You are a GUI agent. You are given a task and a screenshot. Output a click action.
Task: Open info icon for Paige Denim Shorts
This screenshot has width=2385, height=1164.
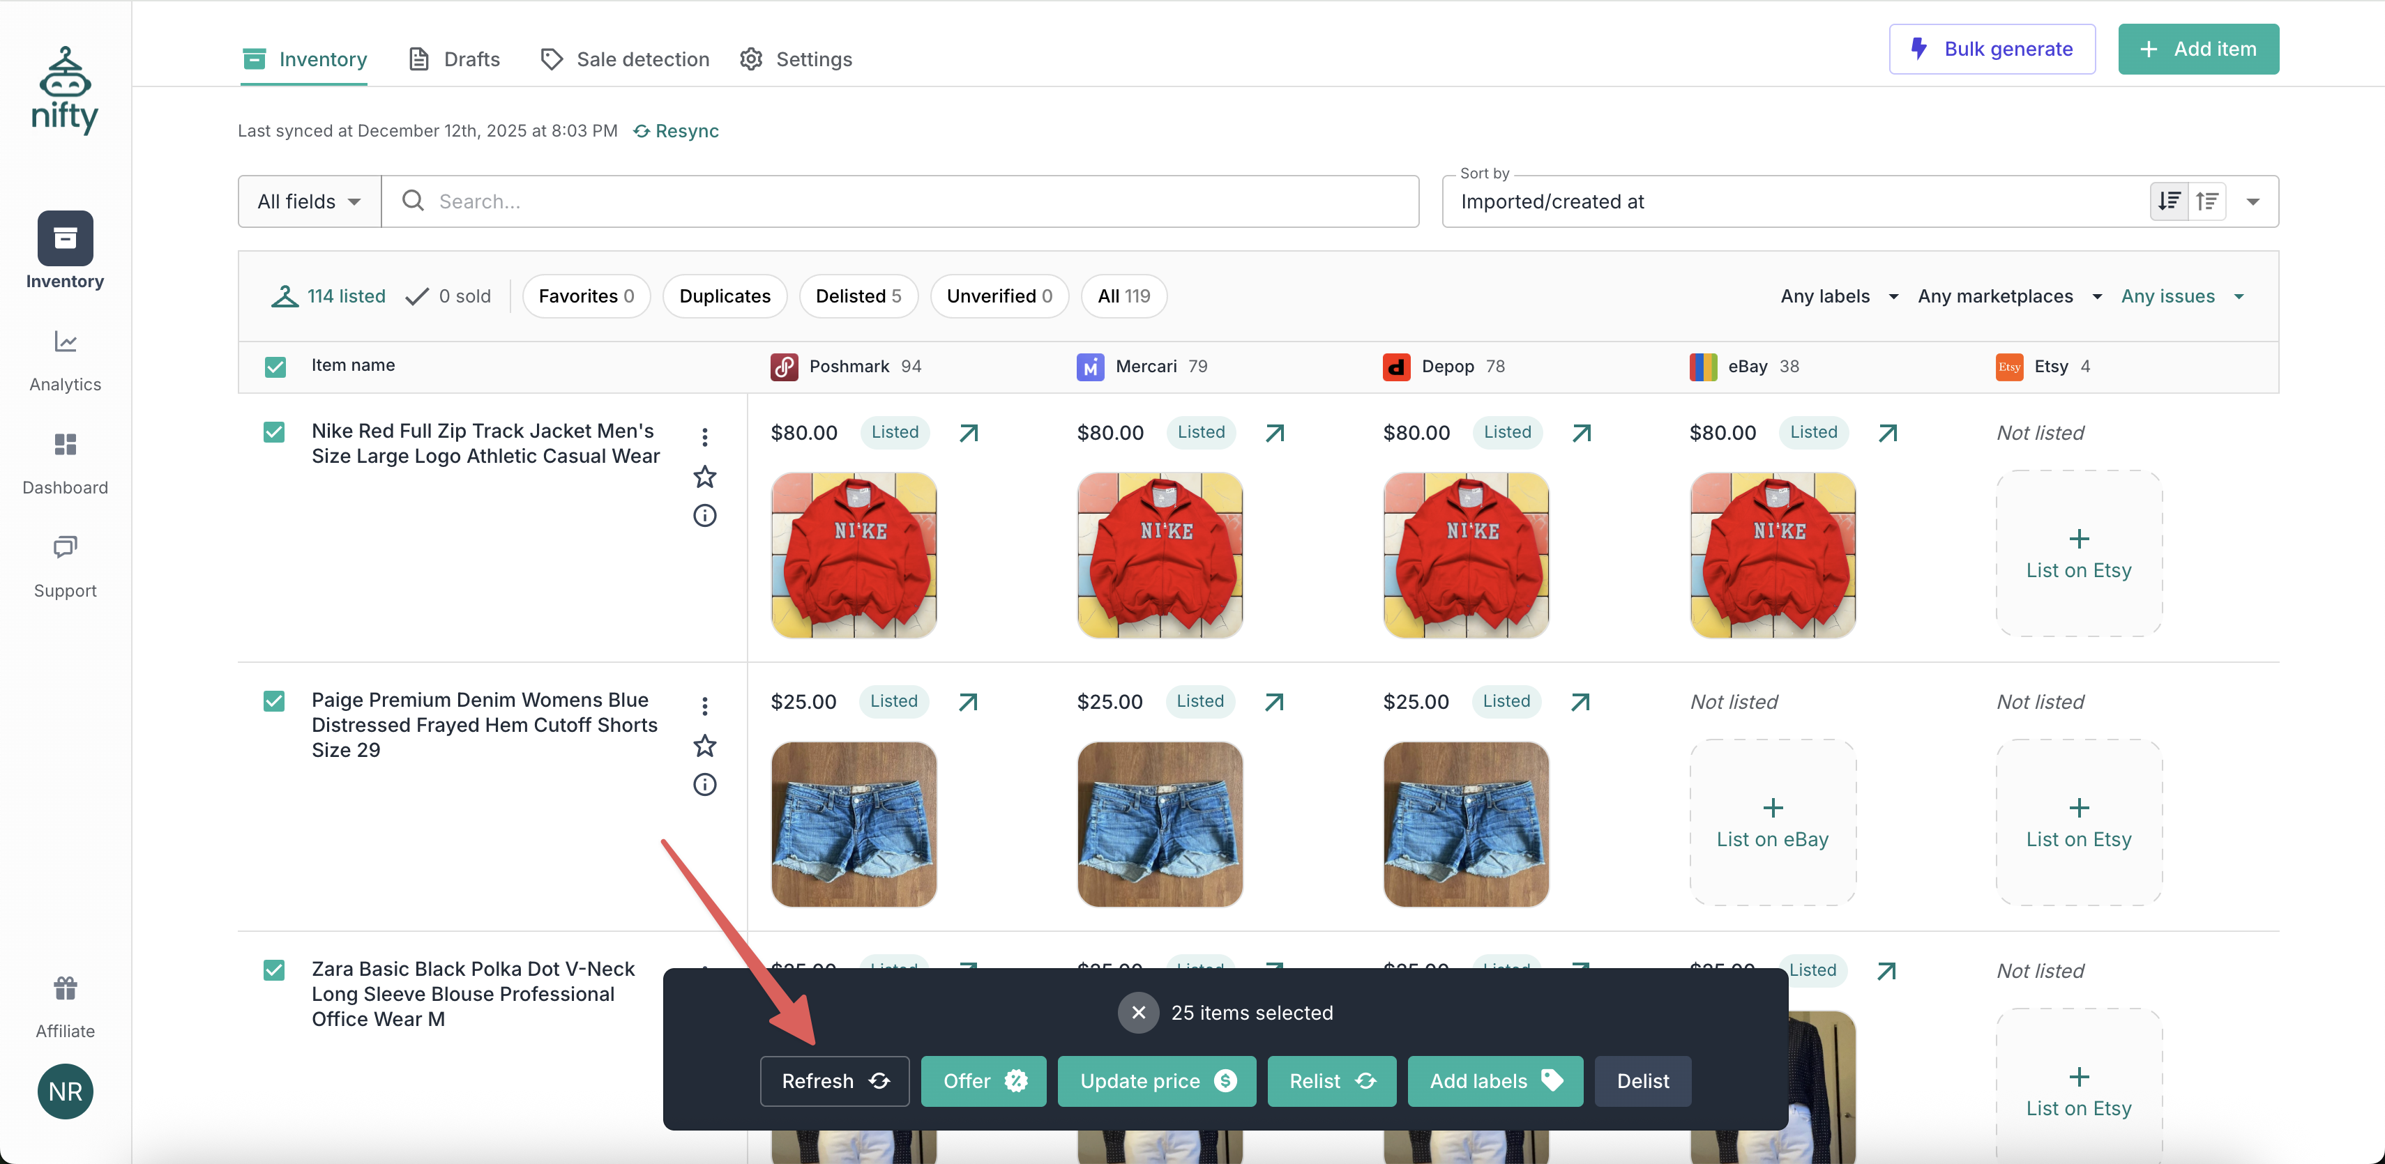click(x=704, y=785)
